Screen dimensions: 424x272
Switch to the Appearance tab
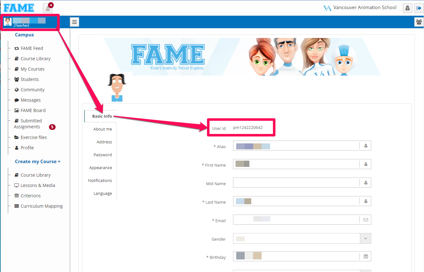tap(101, 168)
